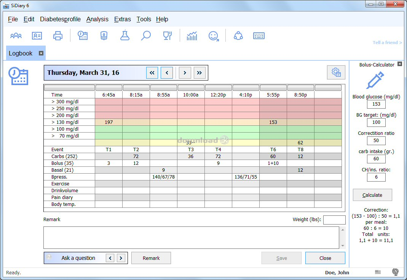Click the keyboard icon in toolbar
The image size is (407, 280).
tap(259, 36)
